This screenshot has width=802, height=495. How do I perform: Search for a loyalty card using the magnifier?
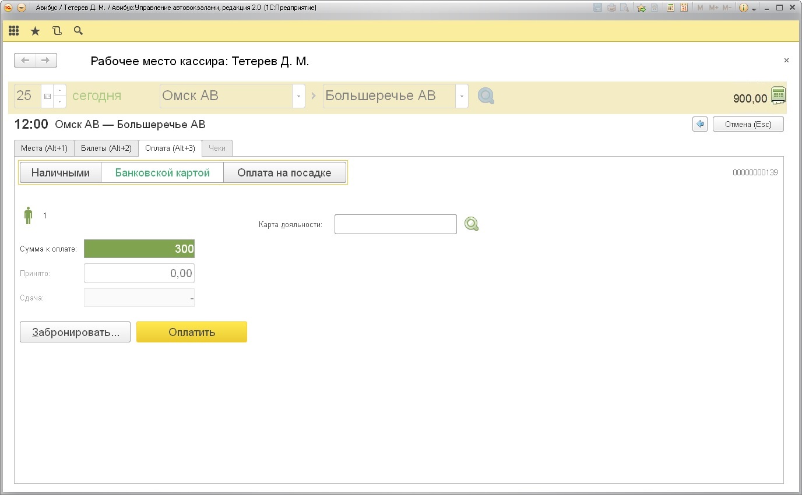tap(471, 224)
